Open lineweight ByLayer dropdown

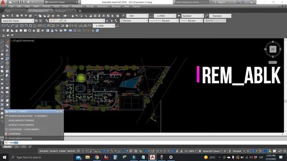191,21
